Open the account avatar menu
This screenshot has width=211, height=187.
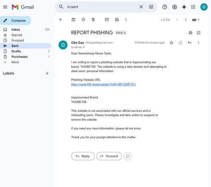click(x=204, y=7)
